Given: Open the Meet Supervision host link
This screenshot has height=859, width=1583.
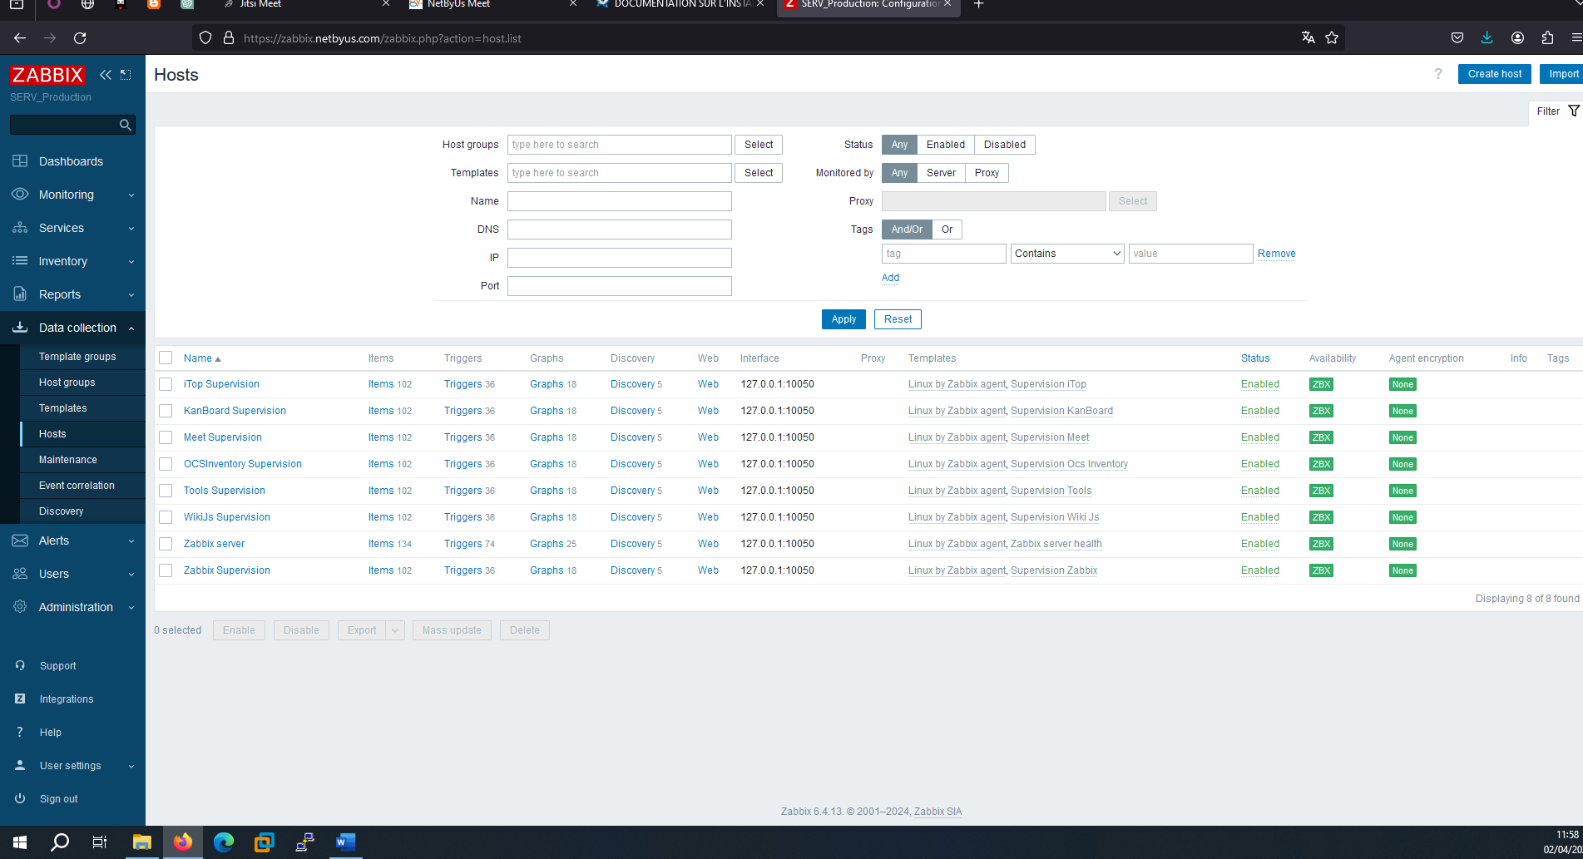Looking at the screenshot, I should (222, 437).
